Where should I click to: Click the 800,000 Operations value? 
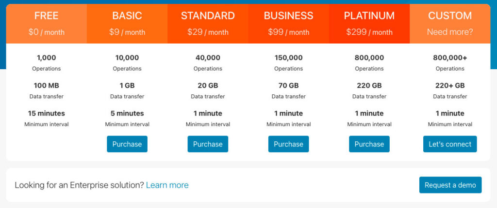tap(369, 58)
